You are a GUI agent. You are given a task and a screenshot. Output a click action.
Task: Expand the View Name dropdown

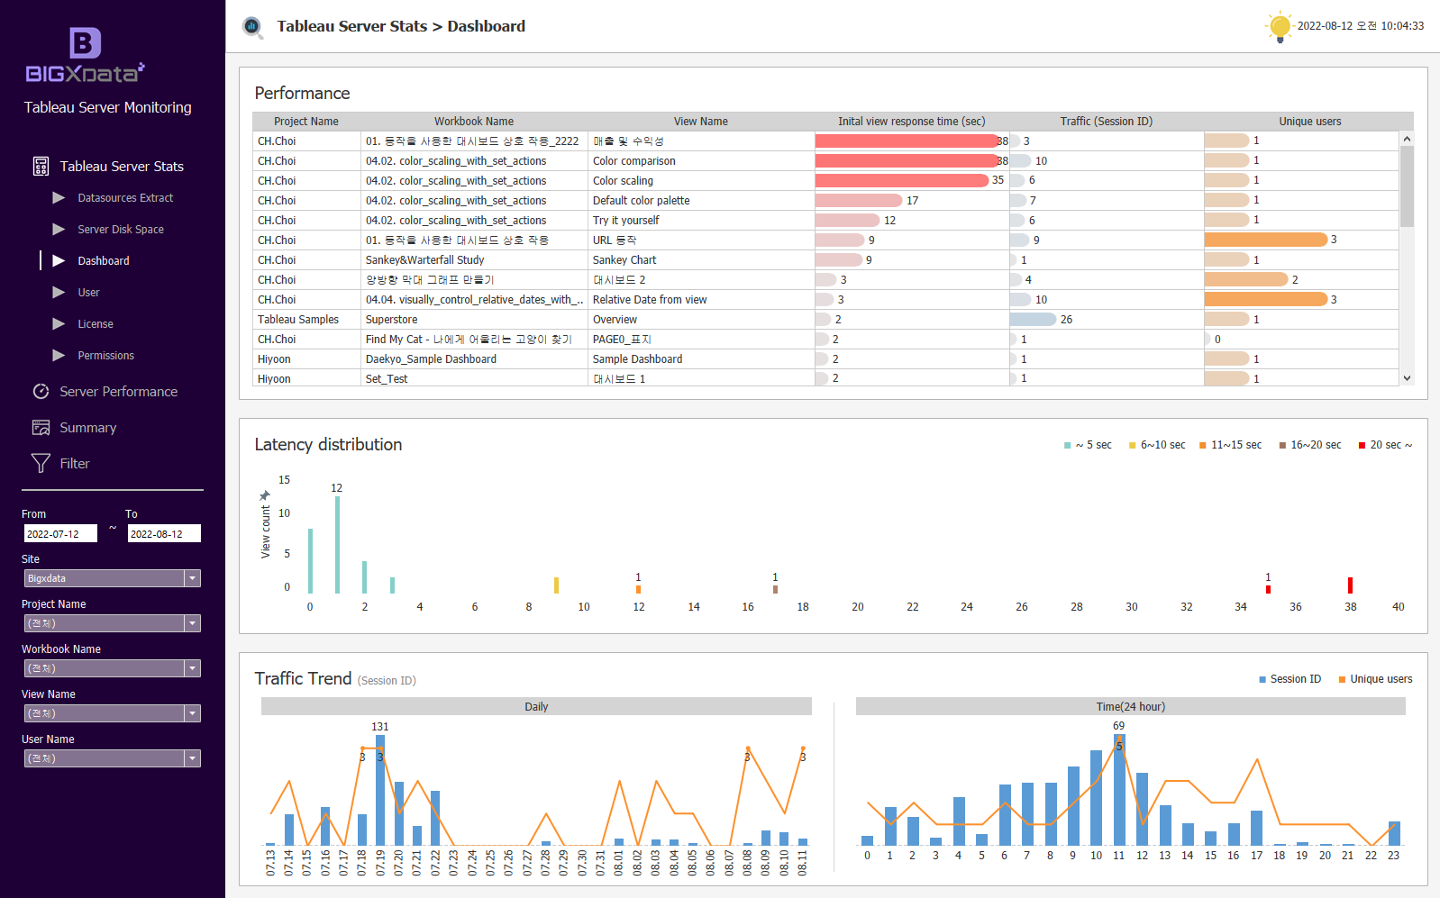click(x=112, y=713)
